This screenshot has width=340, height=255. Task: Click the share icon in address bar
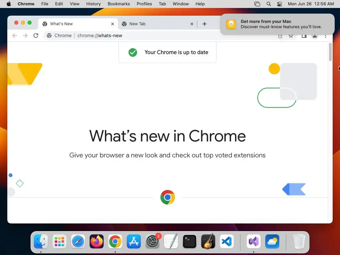coord(280,36)
